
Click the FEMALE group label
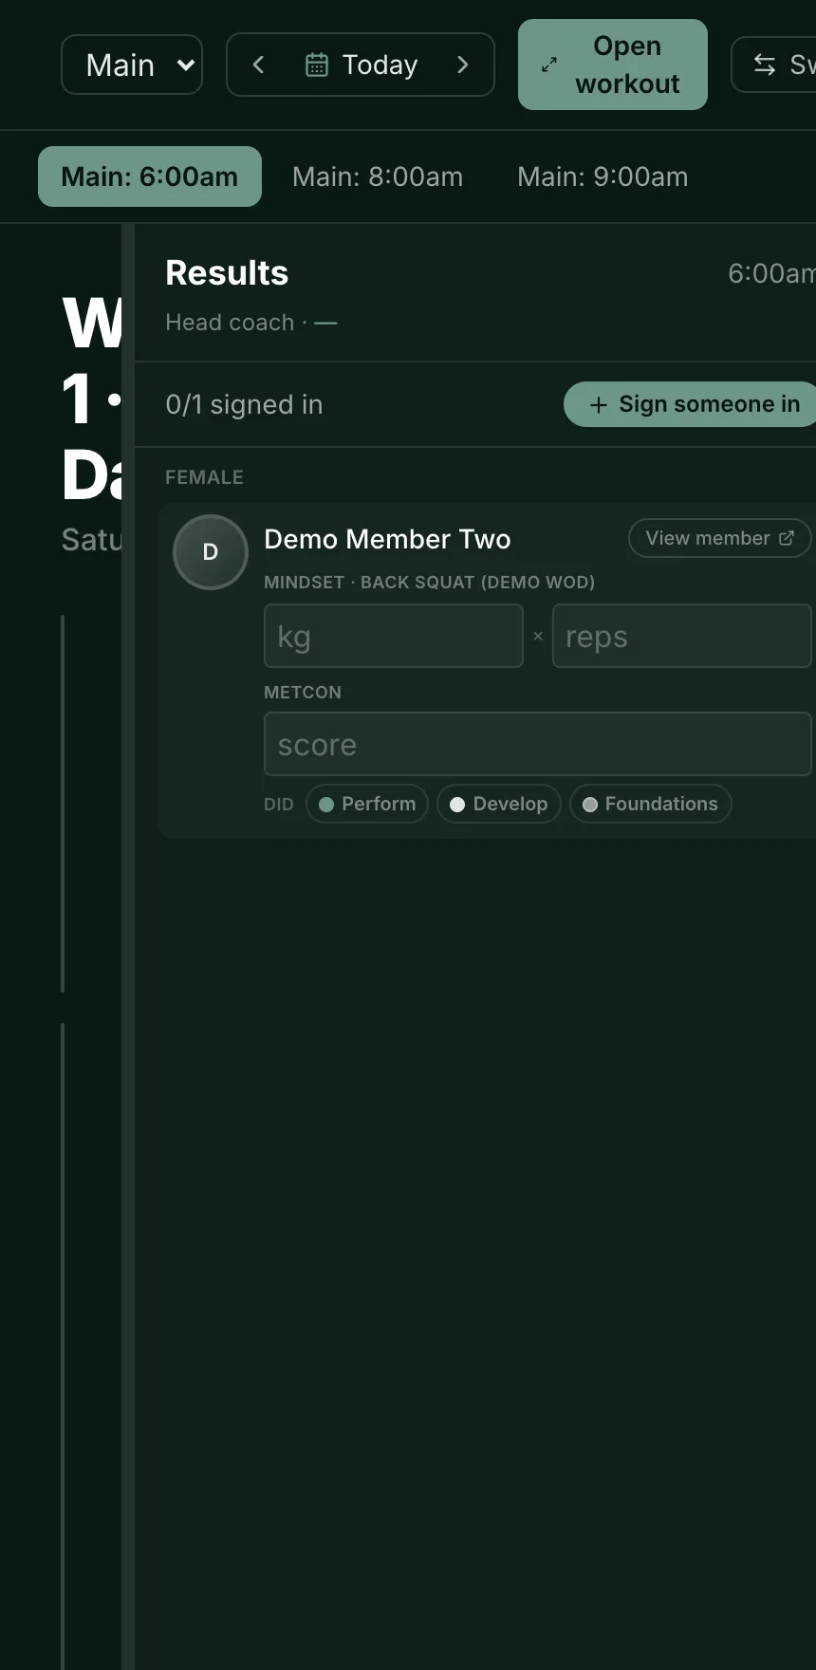pos(204,477)
